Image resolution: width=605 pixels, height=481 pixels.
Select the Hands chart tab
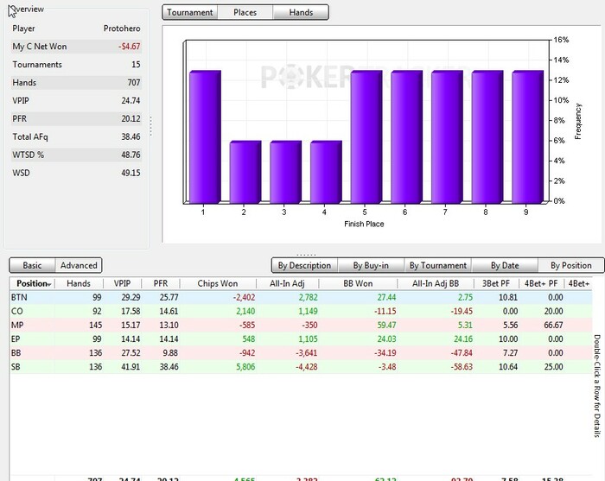(301, 12)
